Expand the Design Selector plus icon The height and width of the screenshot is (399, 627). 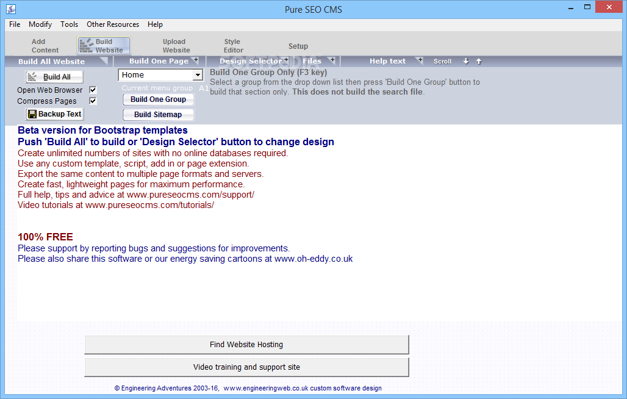click(286, 60)
